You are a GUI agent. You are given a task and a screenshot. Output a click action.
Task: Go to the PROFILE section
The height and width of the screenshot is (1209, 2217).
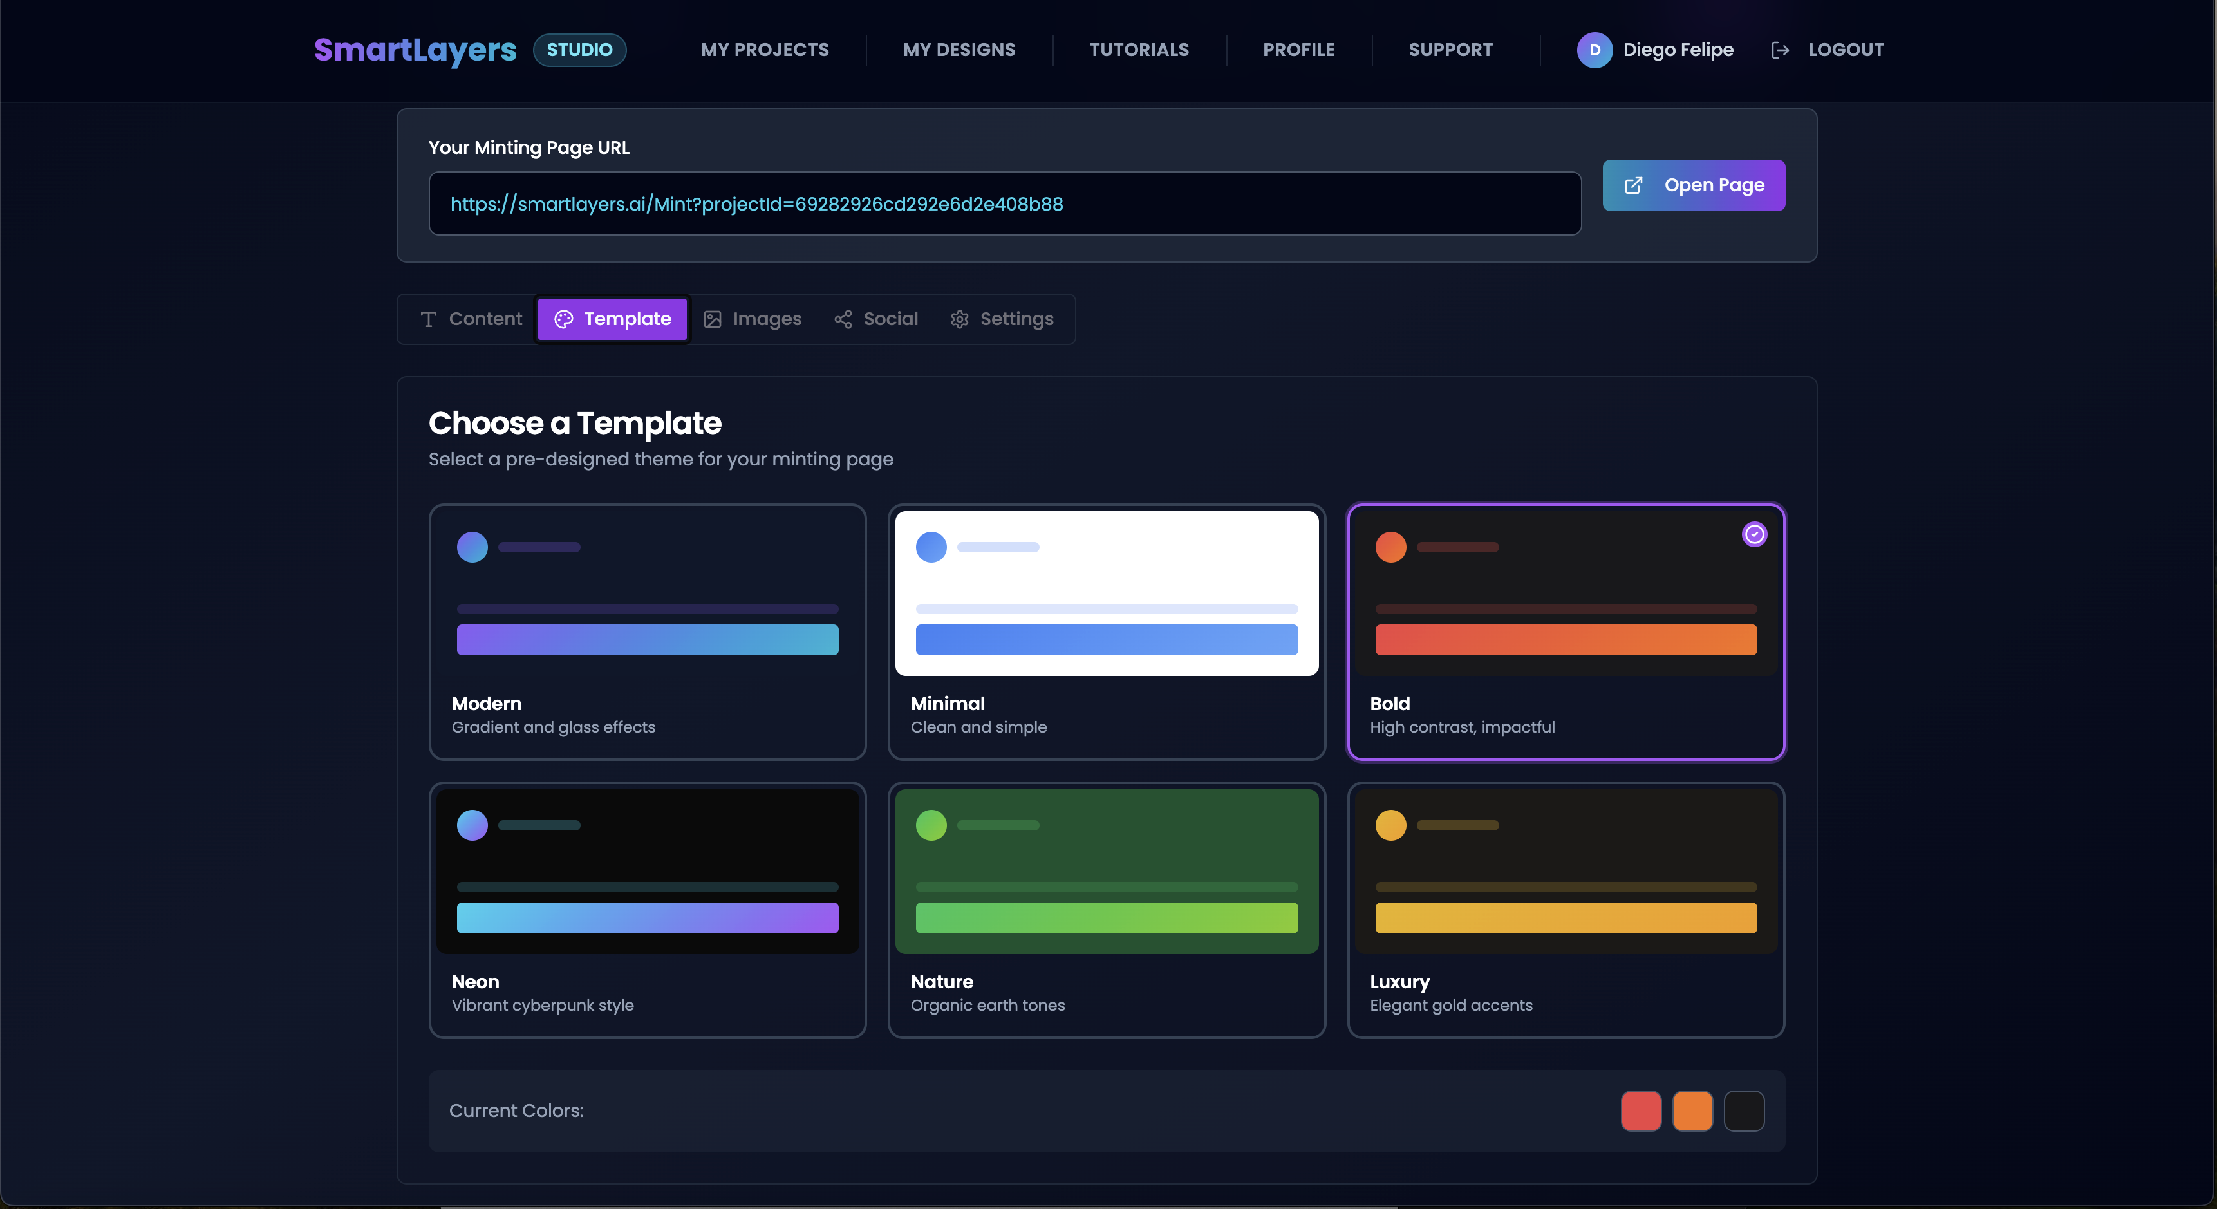(1298, 49)
